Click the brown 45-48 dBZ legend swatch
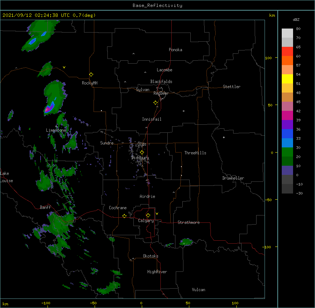 pyautogui.click(x=287, y=97)
